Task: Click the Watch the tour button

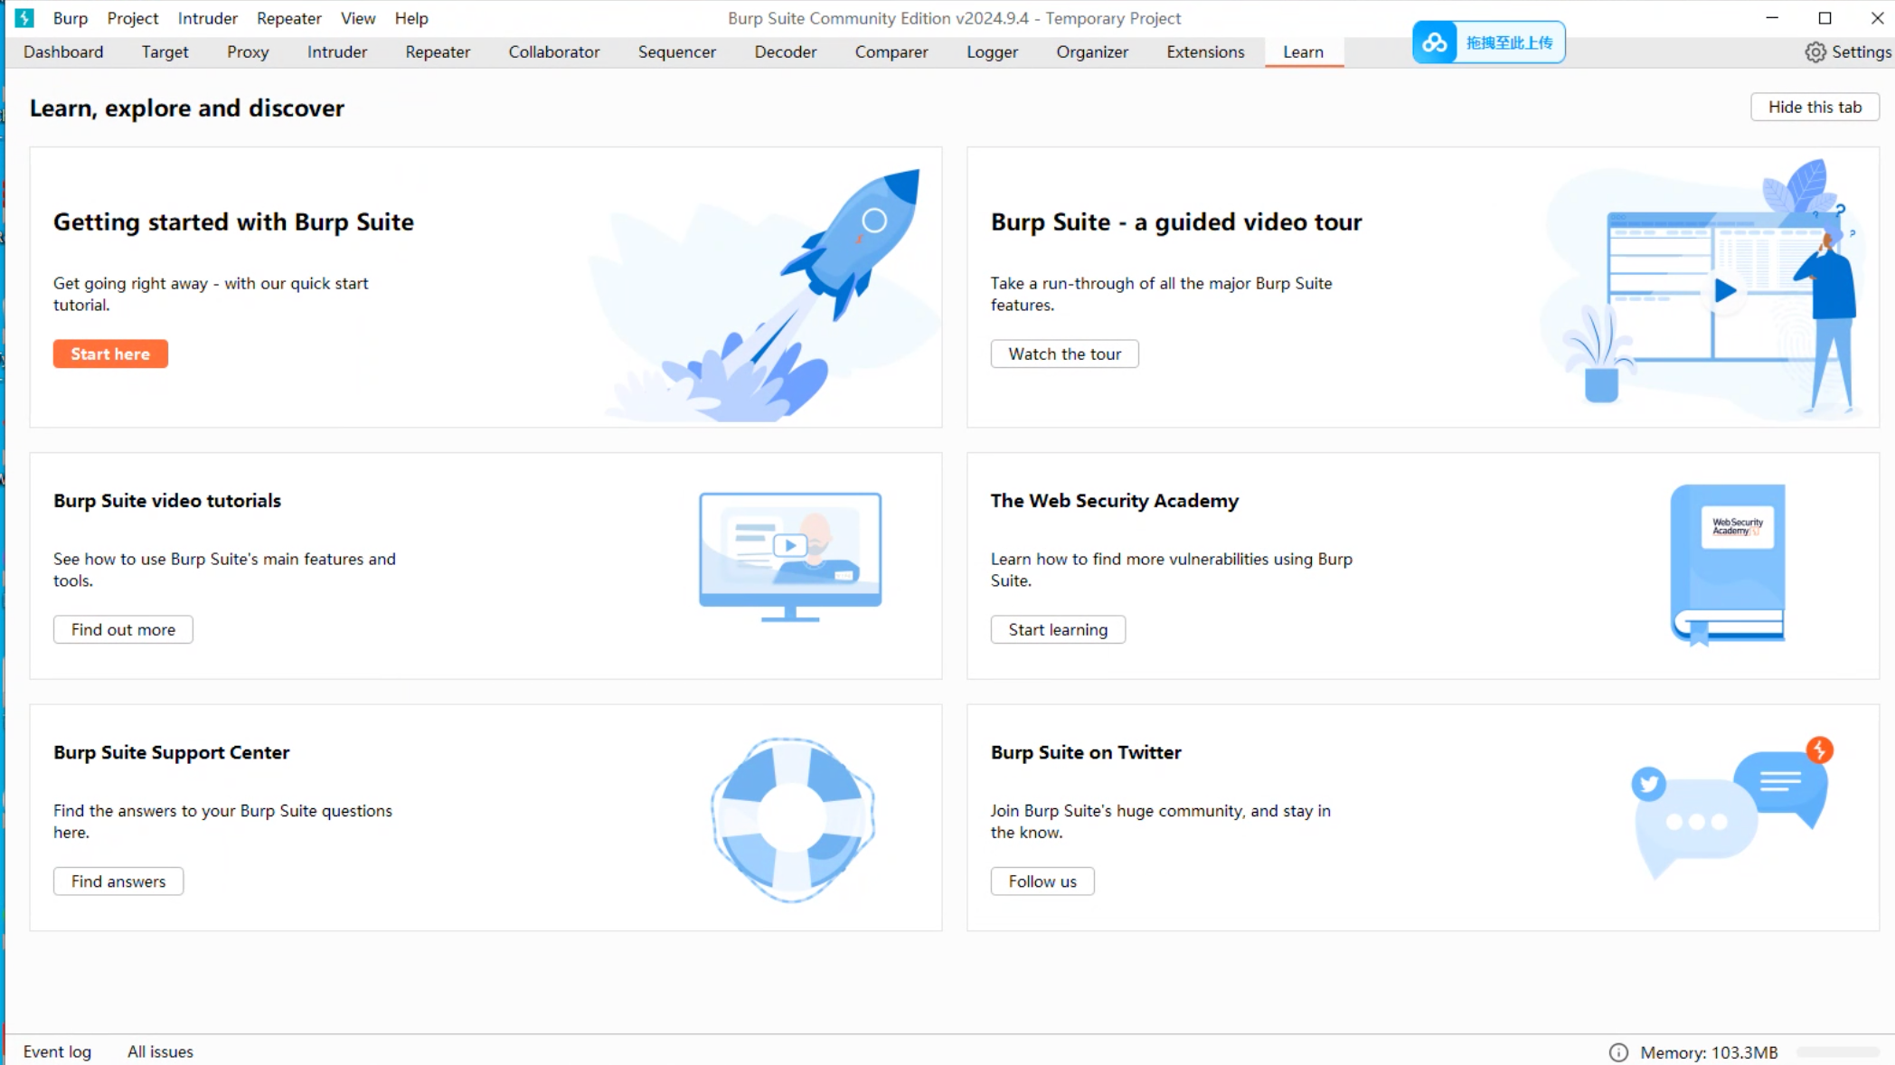Action: pyautogui.click(x=1064, y=354)
